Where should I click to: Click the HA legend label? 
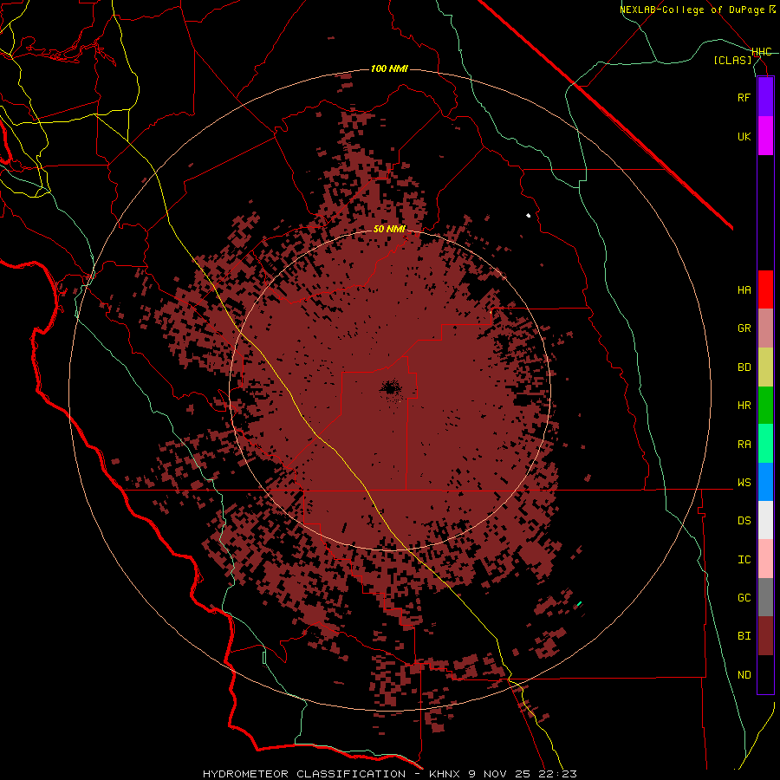(744, 290)
